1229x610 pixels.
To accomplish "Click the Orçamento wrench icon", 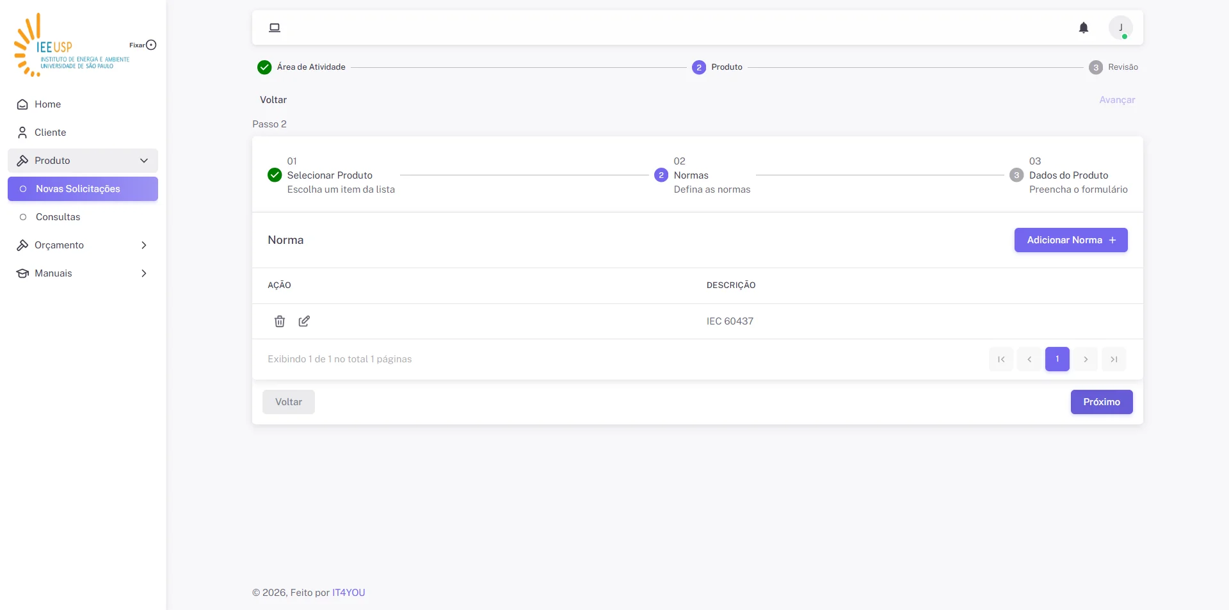I will pos(22,245).
